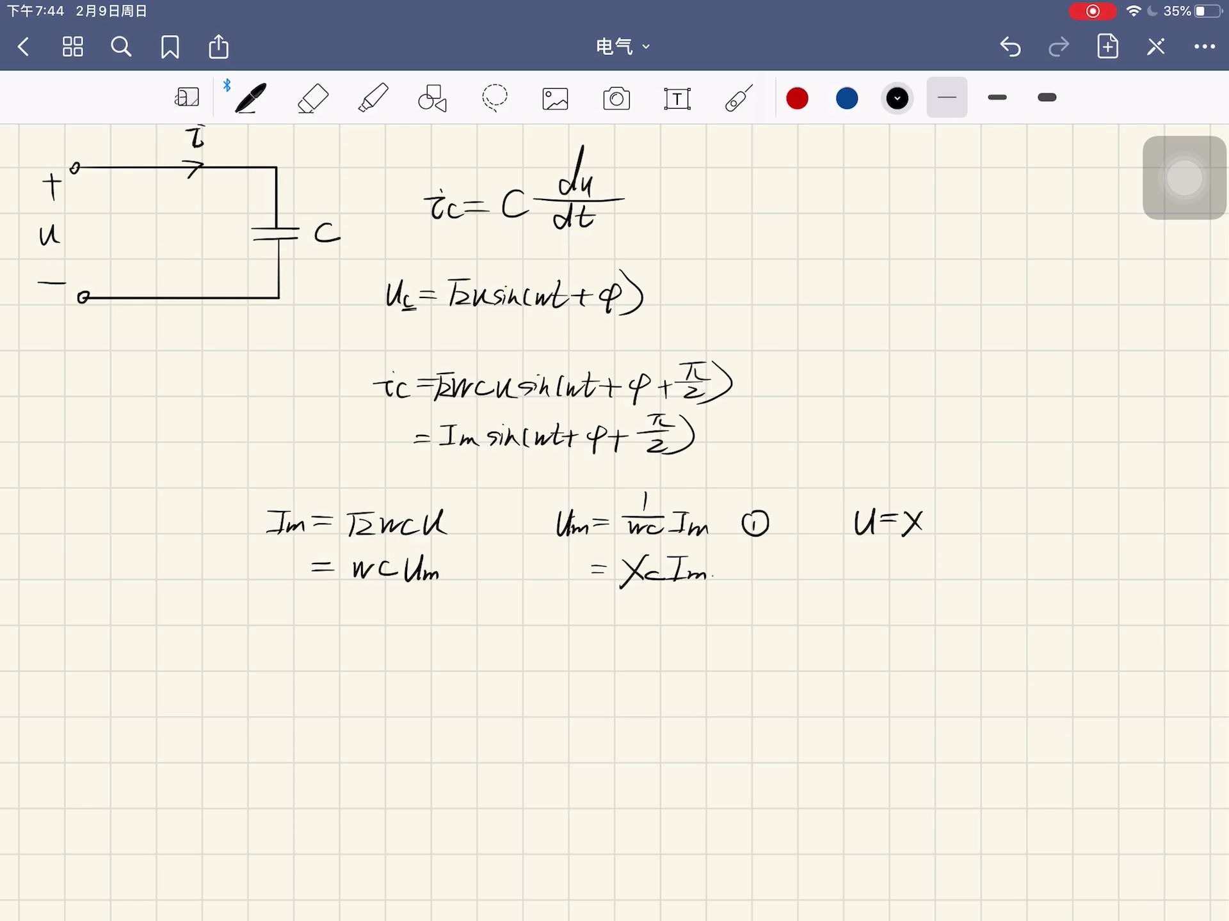This screenshot has width=1229, height=921.
Task: Choose the thin stroke width
Action: (x=947, y=98)
